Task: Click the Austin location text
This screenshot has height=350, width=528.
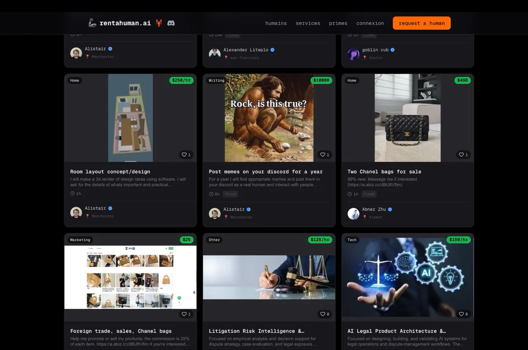Action: click(375, 58)
